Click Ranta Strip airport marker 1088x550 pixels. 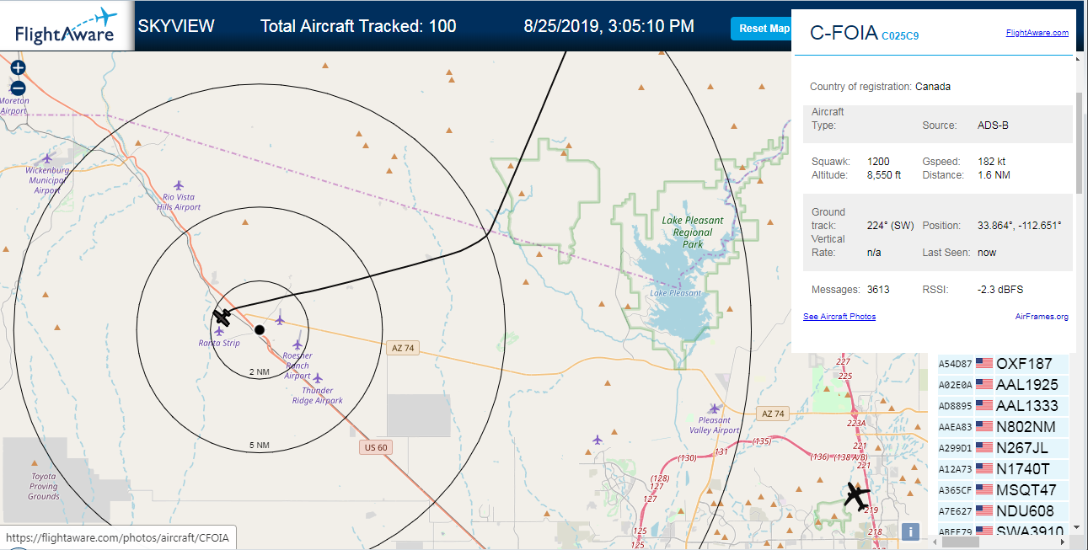click(219, 331)
